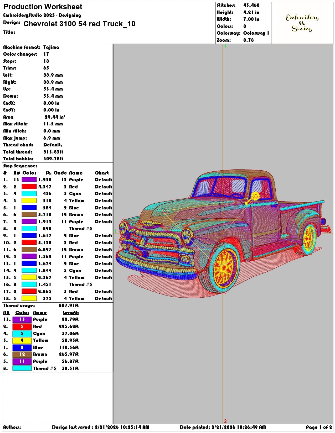This screenshot has width=335, height=433.
Task: Pick the cyan swatch in stop 3
Action: coord(29,194)
